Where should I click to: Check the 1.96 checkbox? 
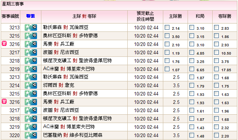[x=217, y=110]
